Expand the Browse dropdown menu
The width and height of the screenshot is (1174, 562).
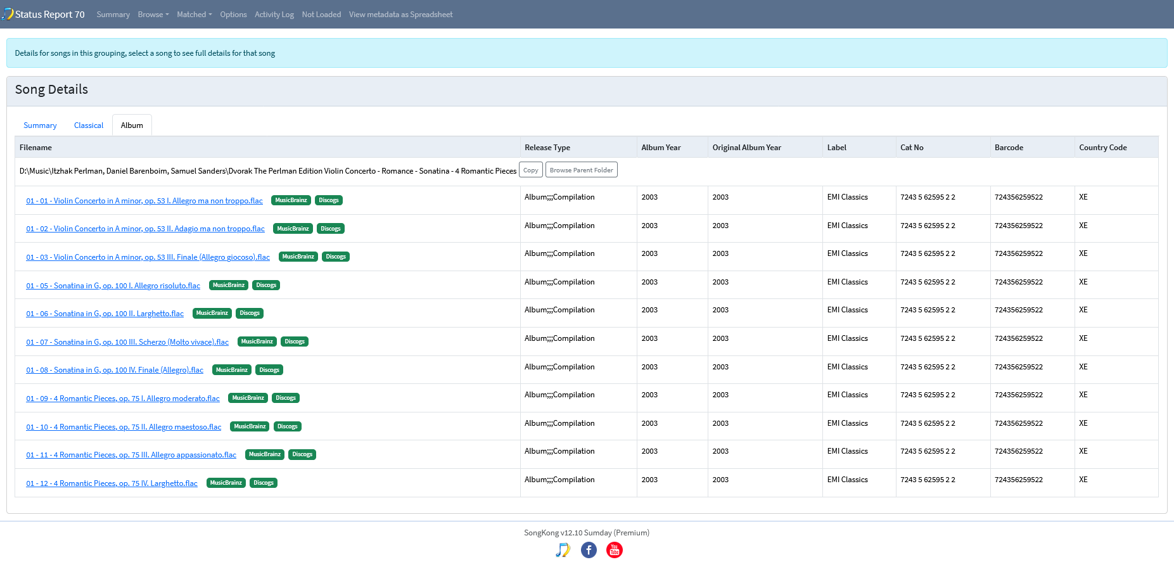point(153,15)
